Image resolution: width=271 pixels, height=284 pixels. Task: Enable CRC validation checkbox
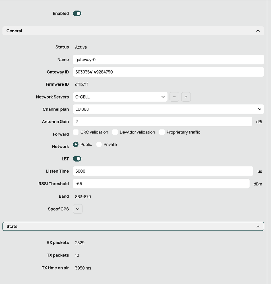[76, 132]
